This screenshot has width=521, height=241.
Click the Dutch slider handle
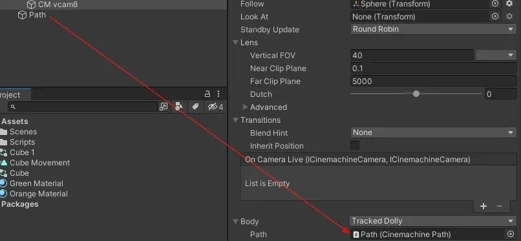tap(416, 94)
